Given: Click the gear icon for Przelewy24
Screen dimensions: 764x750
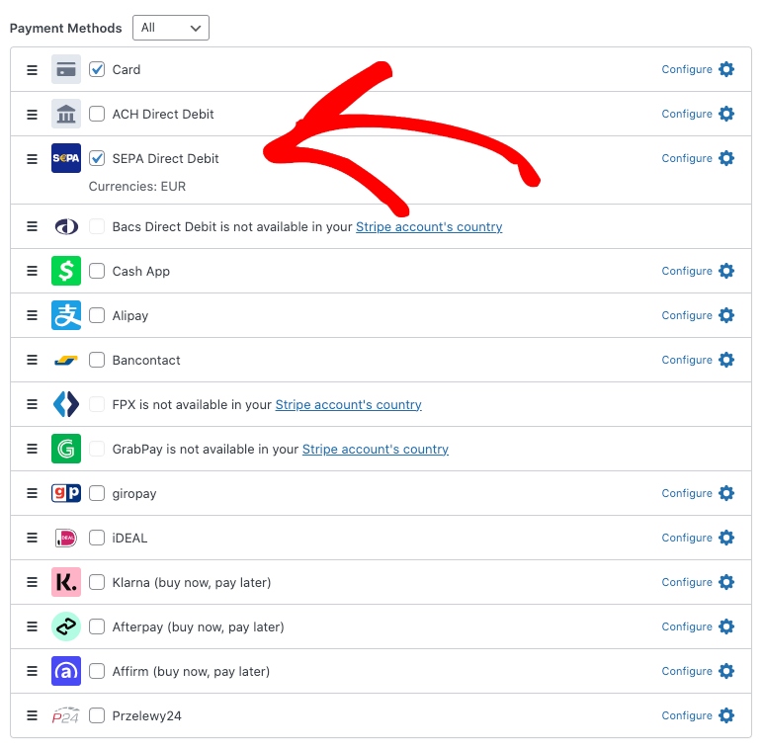Looking at the screenshot, I should click(x=726, y=715).
